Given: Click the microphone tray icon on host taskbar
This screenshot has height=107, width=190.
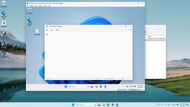Looking at the screenshot, I should point(165,105).
